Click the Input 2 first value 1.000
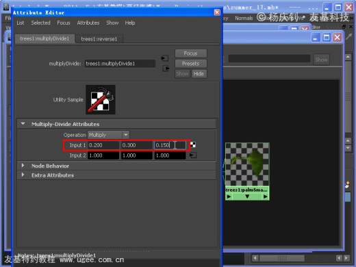 click(x=103, y=155)
